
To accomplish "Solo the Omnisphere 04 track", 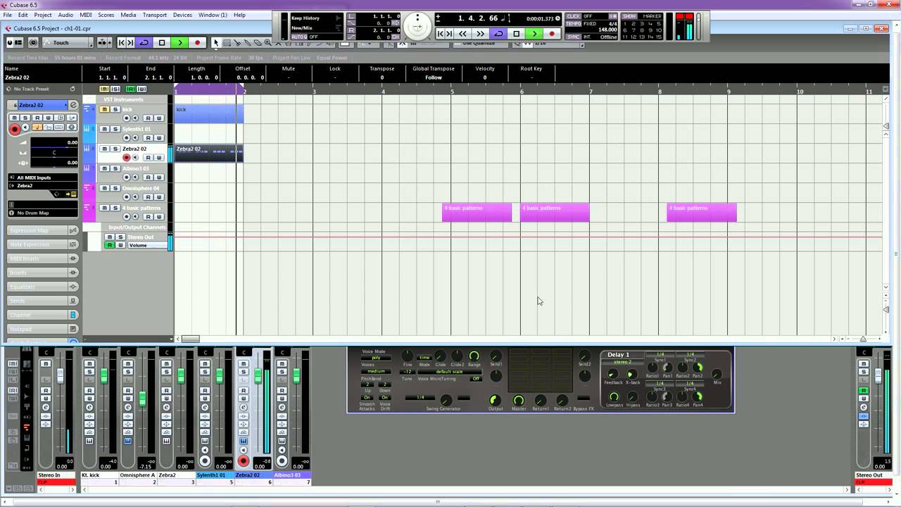I will (115, 188).
